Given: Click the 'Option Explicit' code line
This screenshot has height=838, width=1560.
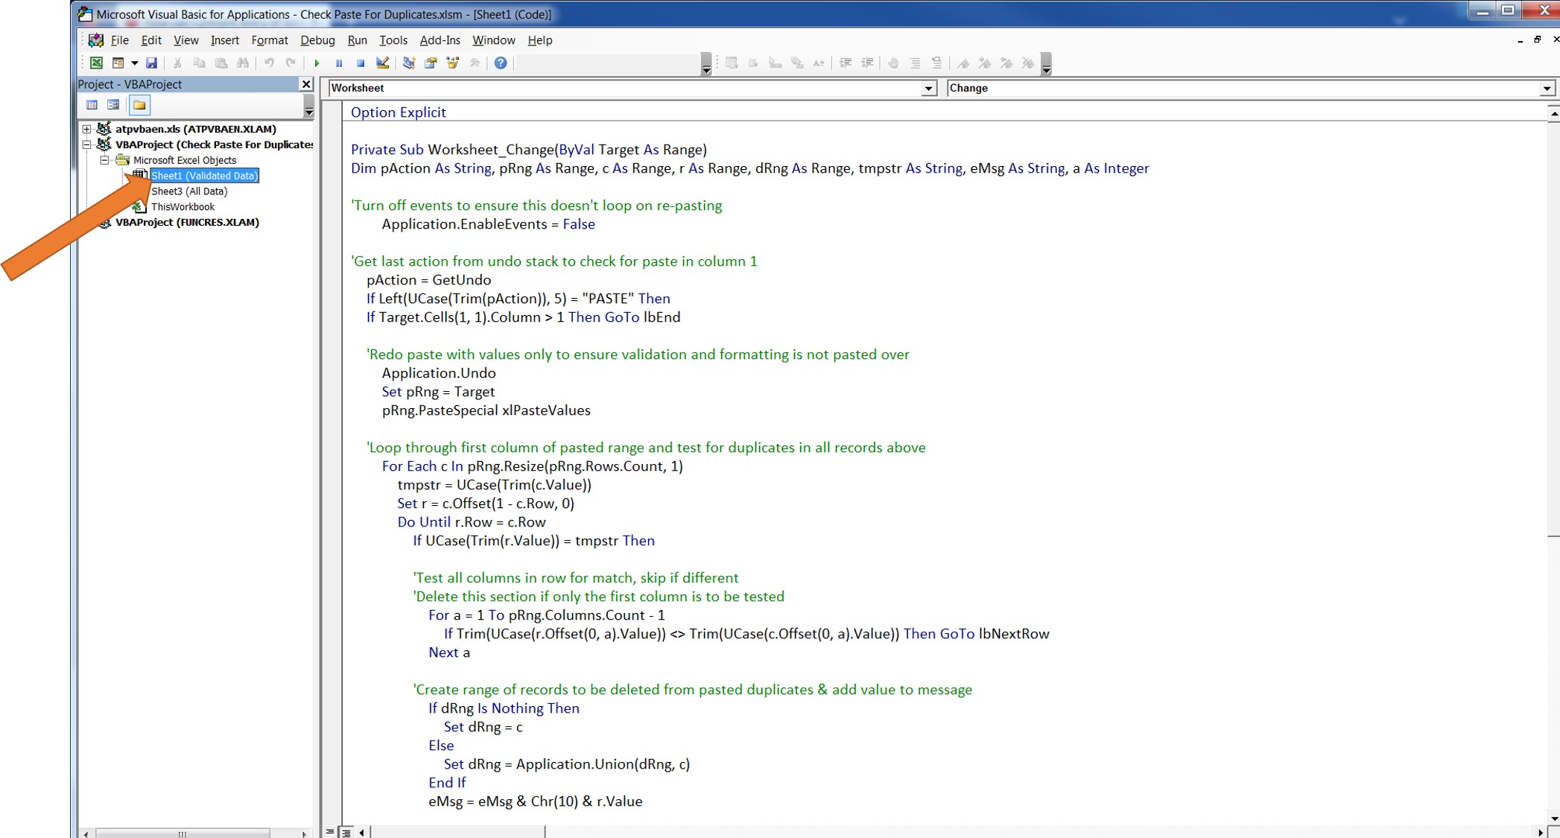Looking at the screenshot, I should (x=399, y=112).
